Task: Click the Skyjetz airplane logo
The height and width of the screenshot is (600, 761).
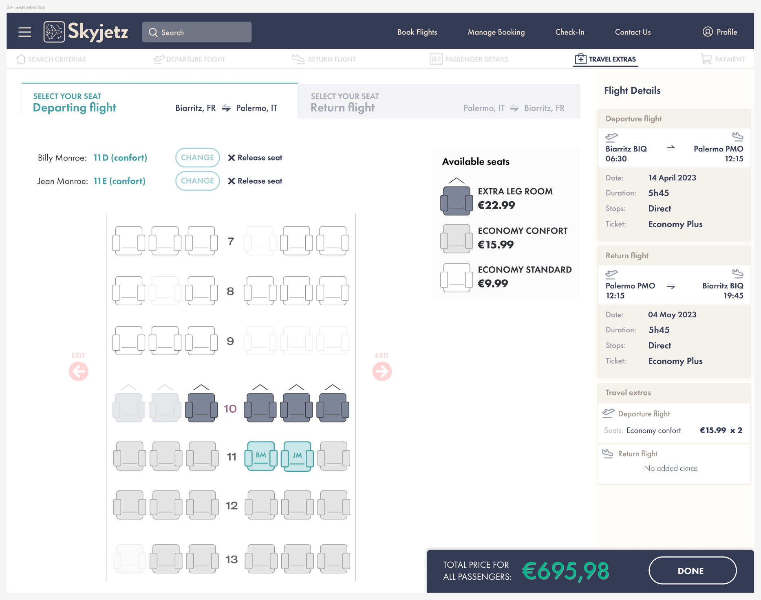Action: [x=54, y=32]
